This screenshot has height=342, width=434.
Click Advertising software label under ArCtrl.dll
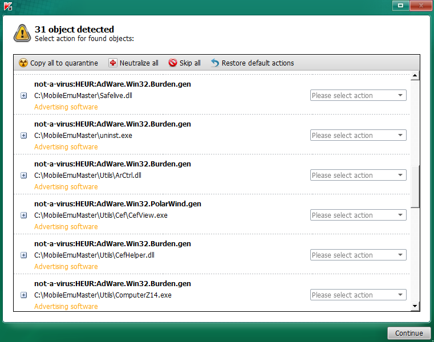(x=66, y=186)
